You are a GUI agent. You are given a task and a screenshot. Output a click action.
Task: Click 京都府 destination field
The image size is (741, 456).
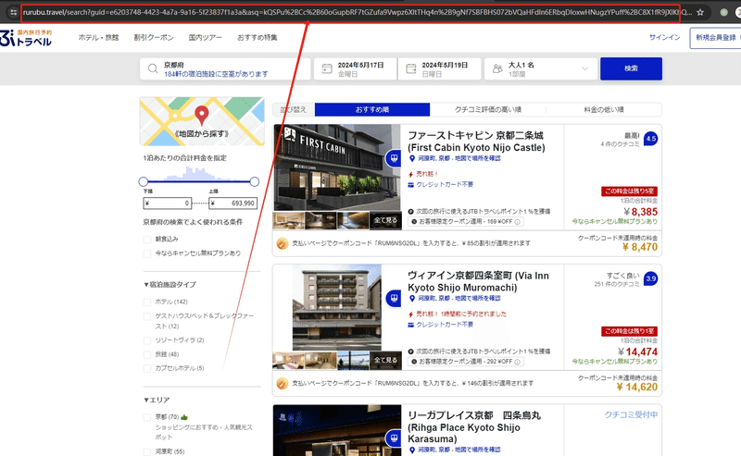click(225, 69)
